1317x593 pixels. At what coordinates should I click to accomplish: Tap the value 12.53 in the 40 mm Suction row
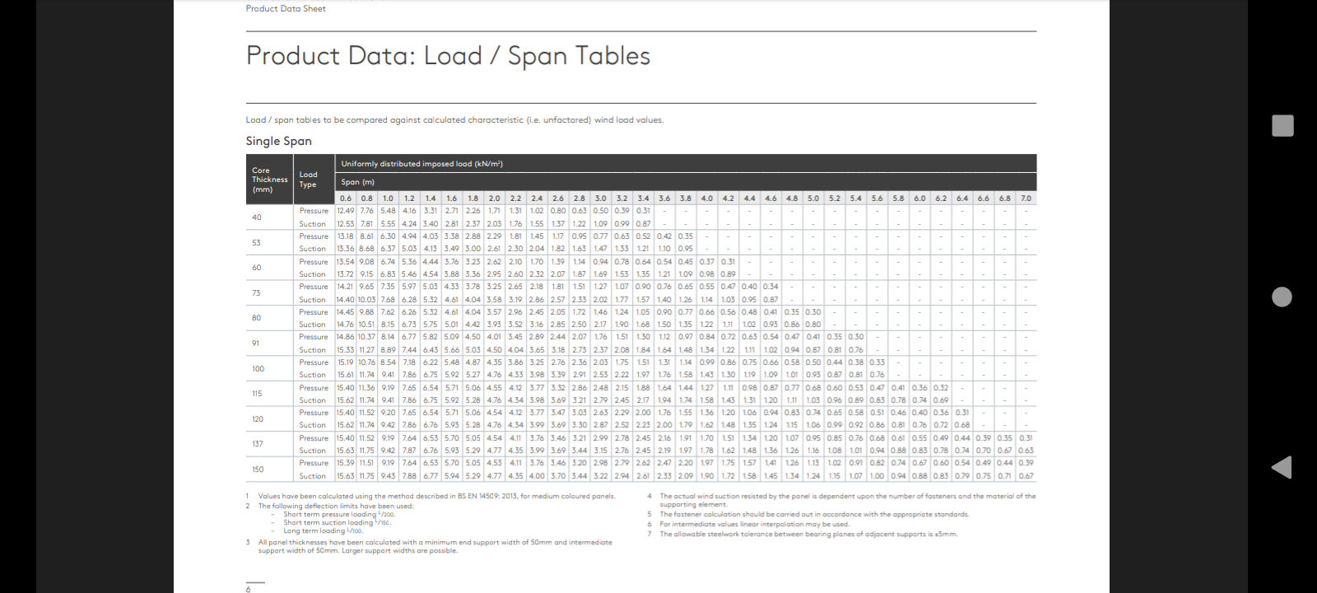pyautogui.click(x=346, y=224)
